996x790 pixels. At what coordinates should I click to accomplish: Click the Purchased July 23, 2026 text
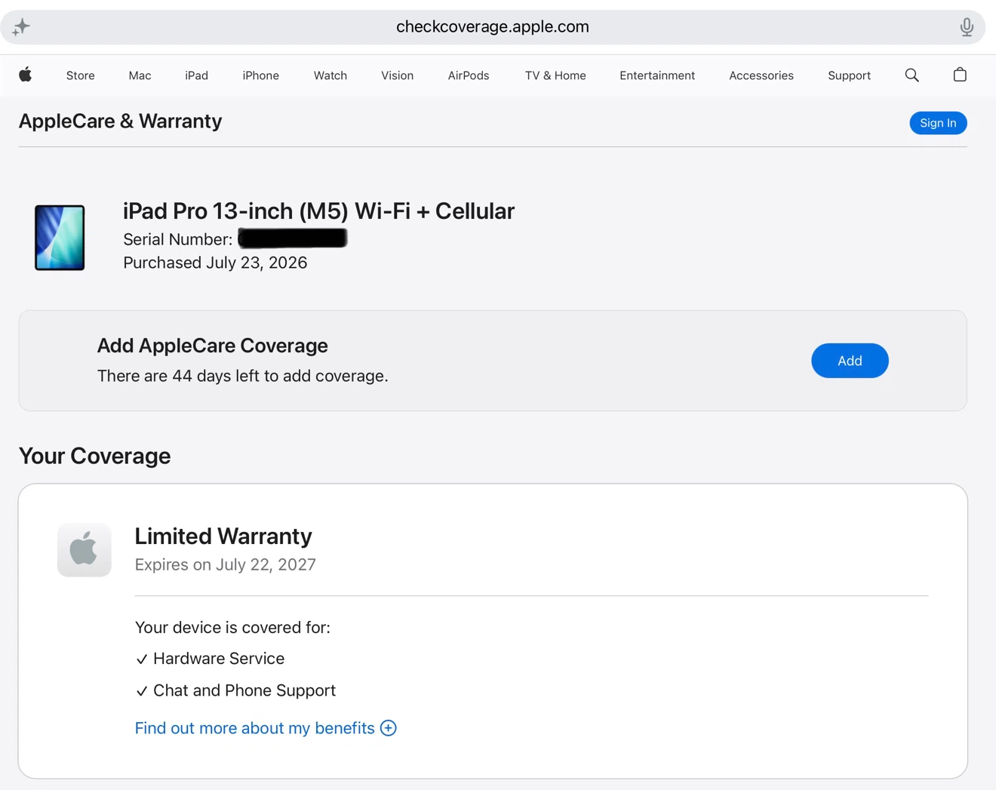(x=215, y=263)
